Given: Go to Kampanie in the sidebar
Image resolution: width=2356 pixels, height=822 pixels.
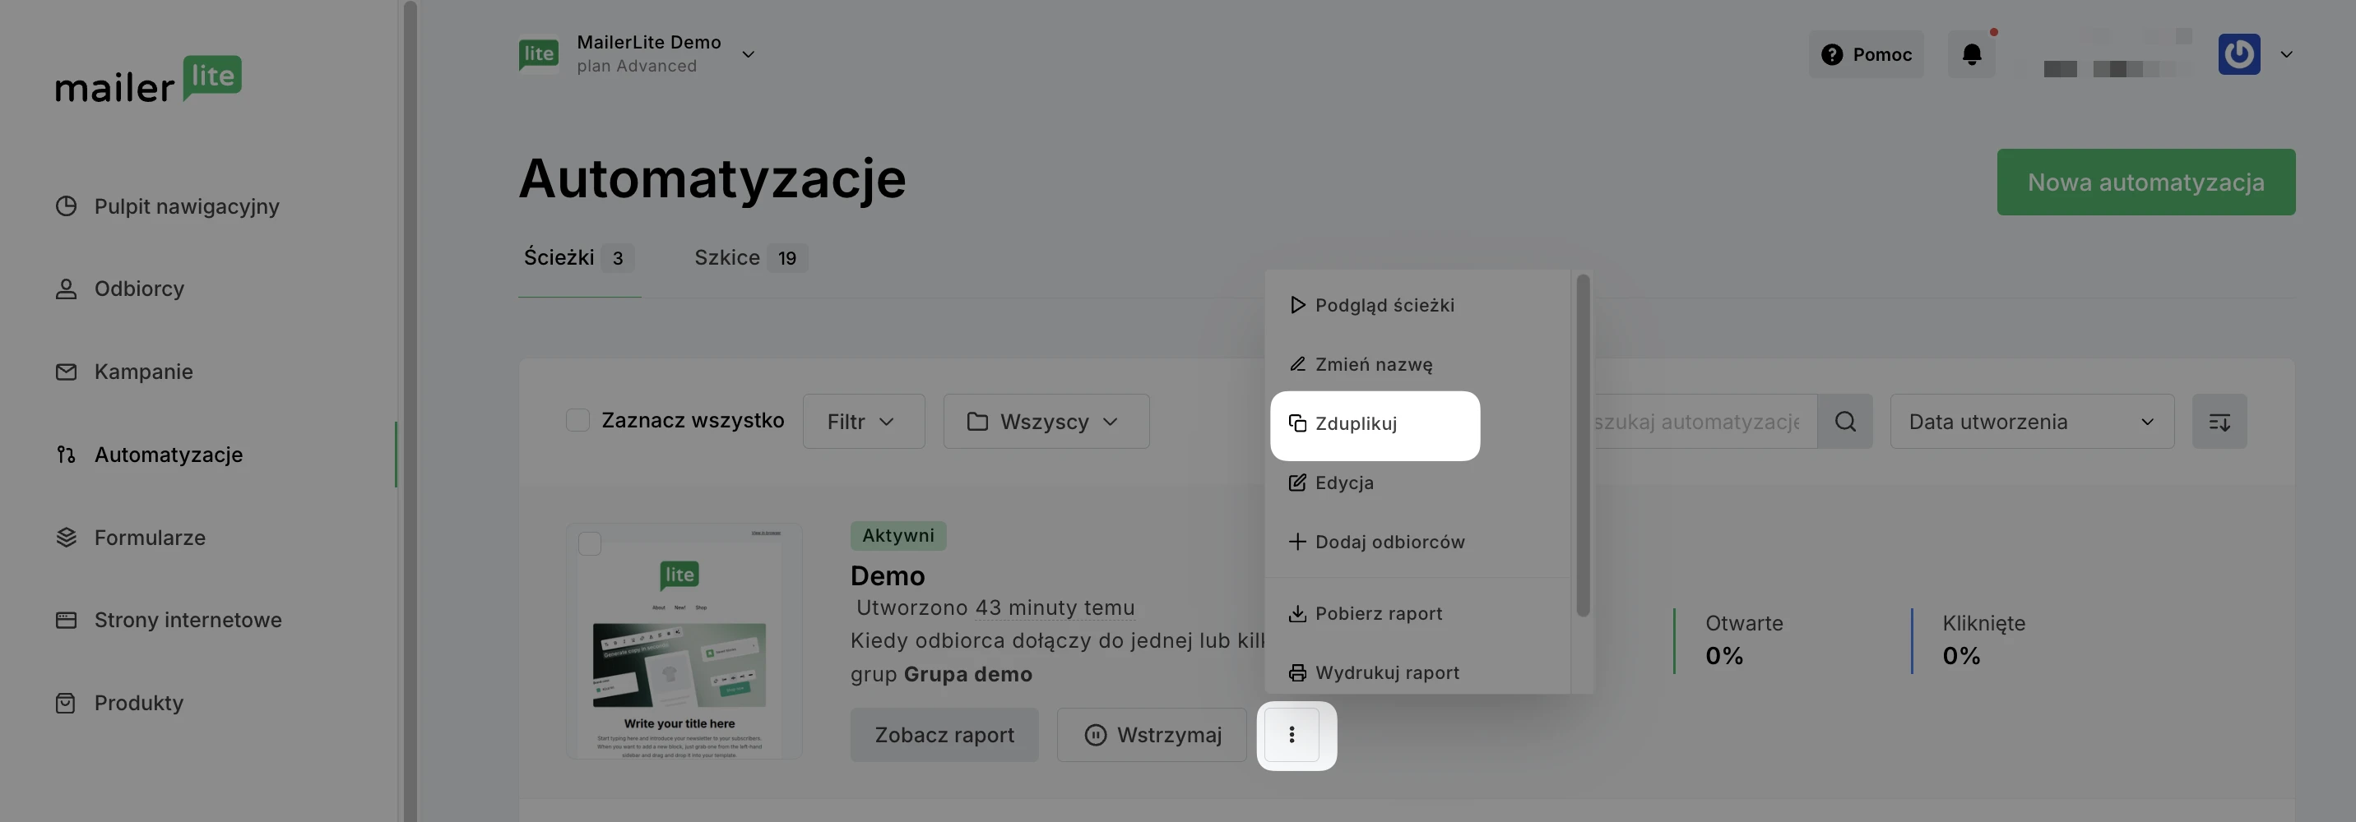Looking at the screenshot, I should point(142,372).
